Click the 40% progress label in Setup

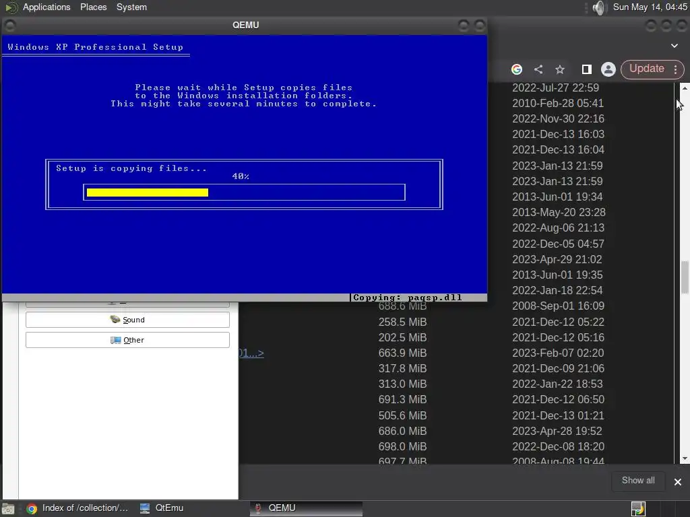(241, 176)
